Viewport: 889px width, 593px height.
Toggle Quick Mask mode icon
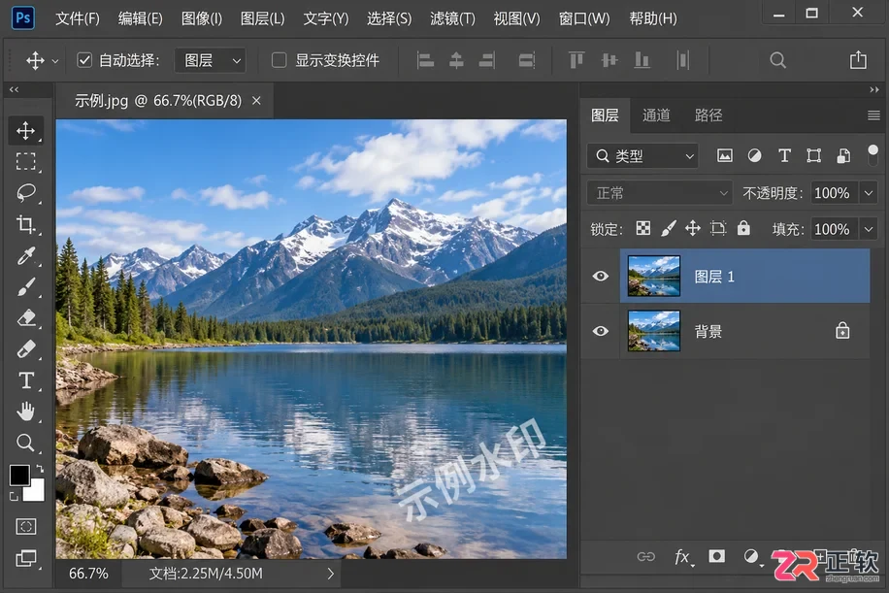[25, 527]
